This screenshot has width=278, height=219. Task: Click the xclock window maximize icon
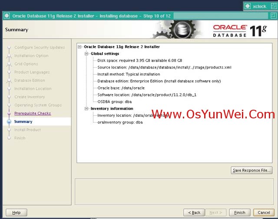[274, 6]
